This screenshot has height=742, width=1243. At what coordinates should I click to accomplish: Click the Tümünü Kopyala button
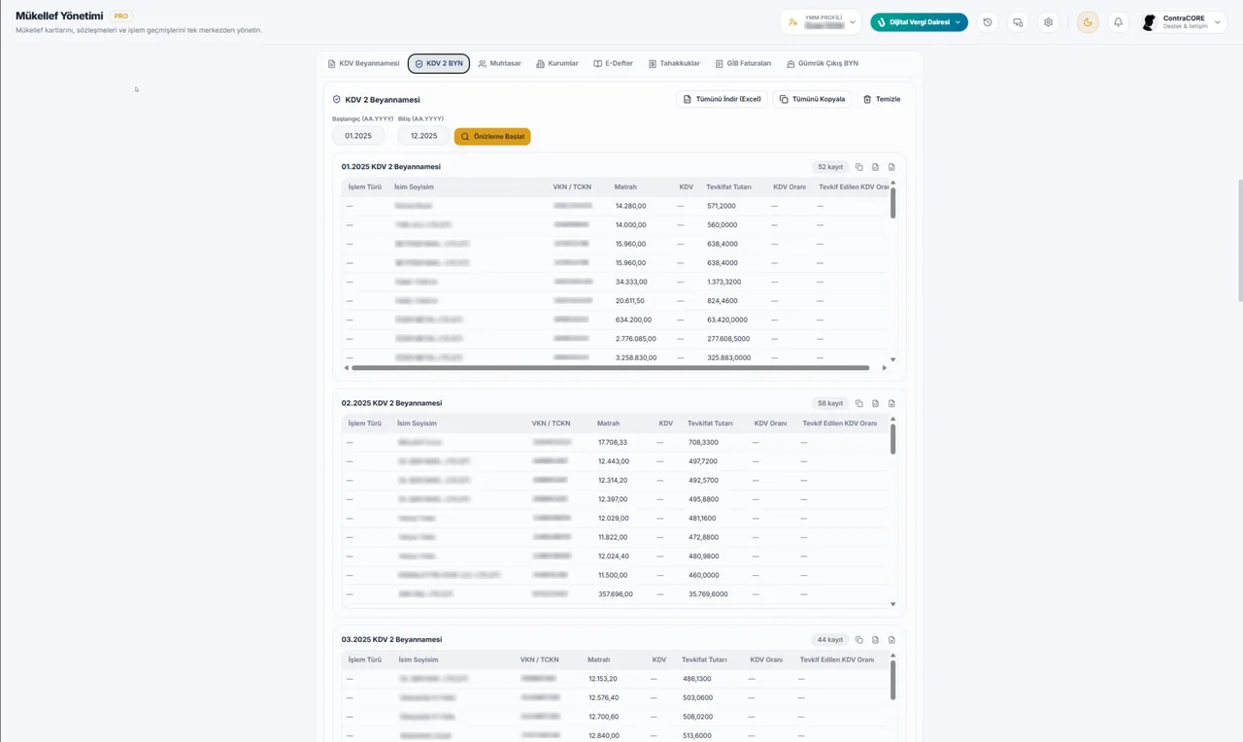pos(813,99)
